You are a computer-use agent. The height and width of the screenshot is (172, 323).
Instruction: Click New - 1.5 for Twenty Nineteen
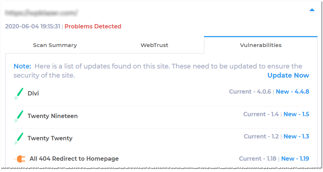click(x=296, y=114)
